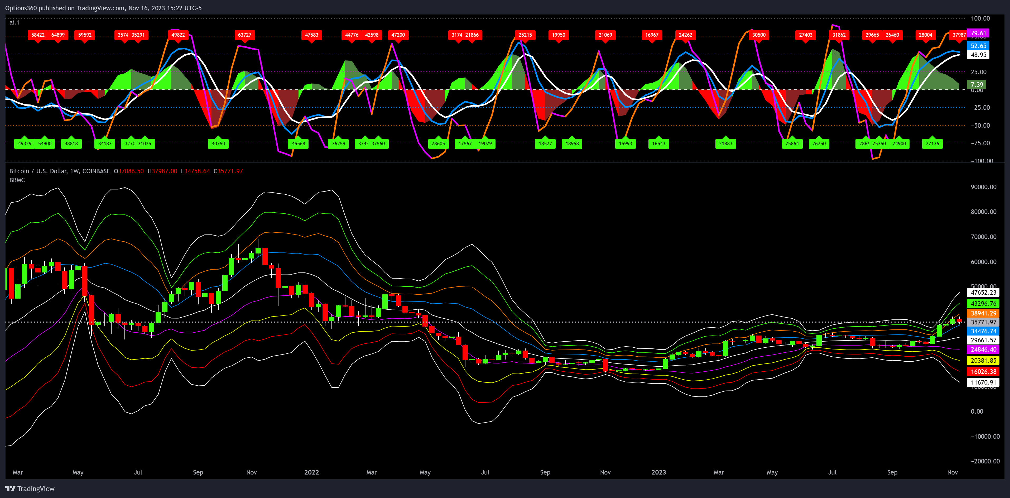The image size is (1010, 498).
Task: Click the green 15993 signal marker
Action: 625,143
